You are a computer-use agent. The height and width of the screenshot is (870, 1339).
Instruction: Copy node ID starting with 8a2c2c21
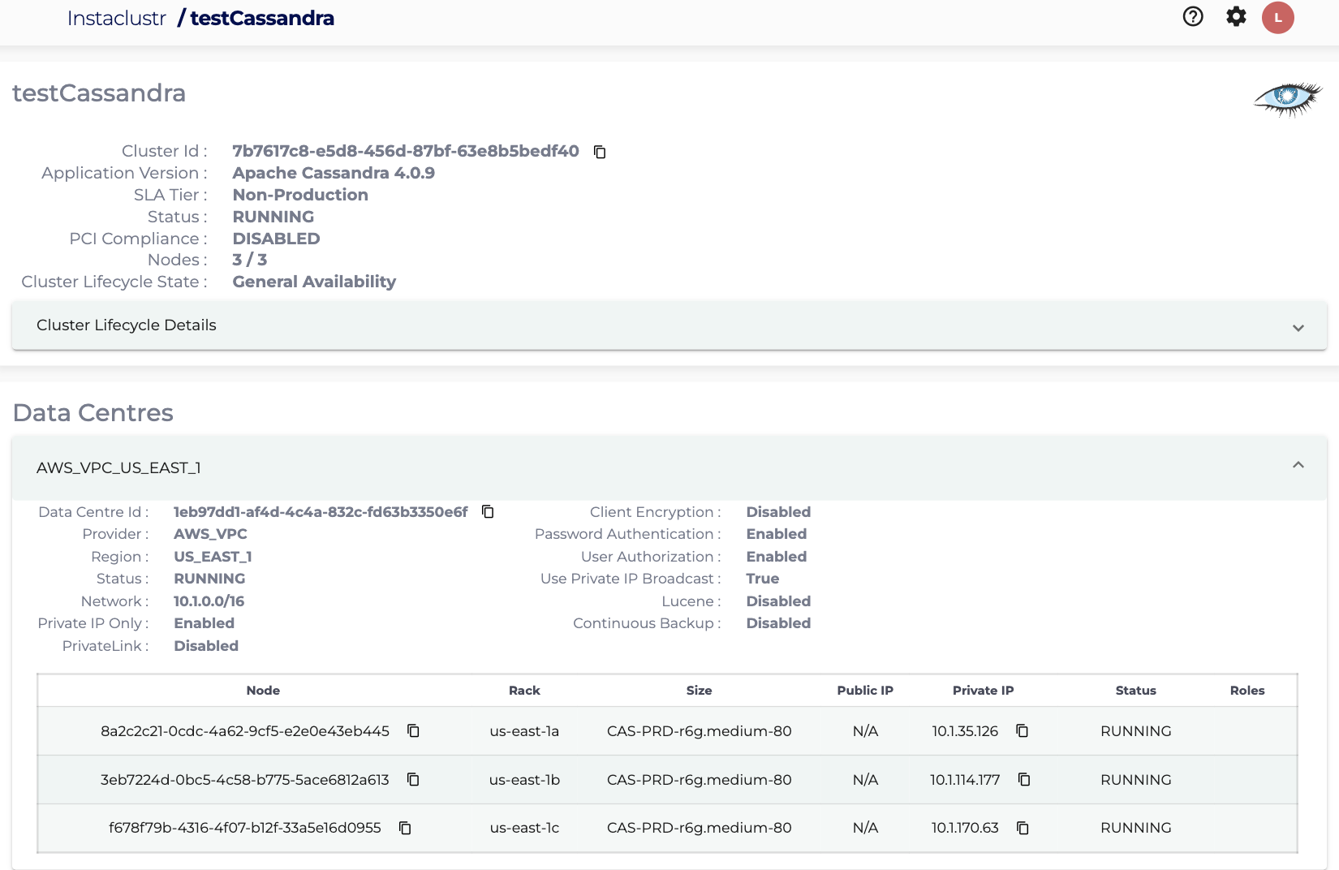[413, 730]
